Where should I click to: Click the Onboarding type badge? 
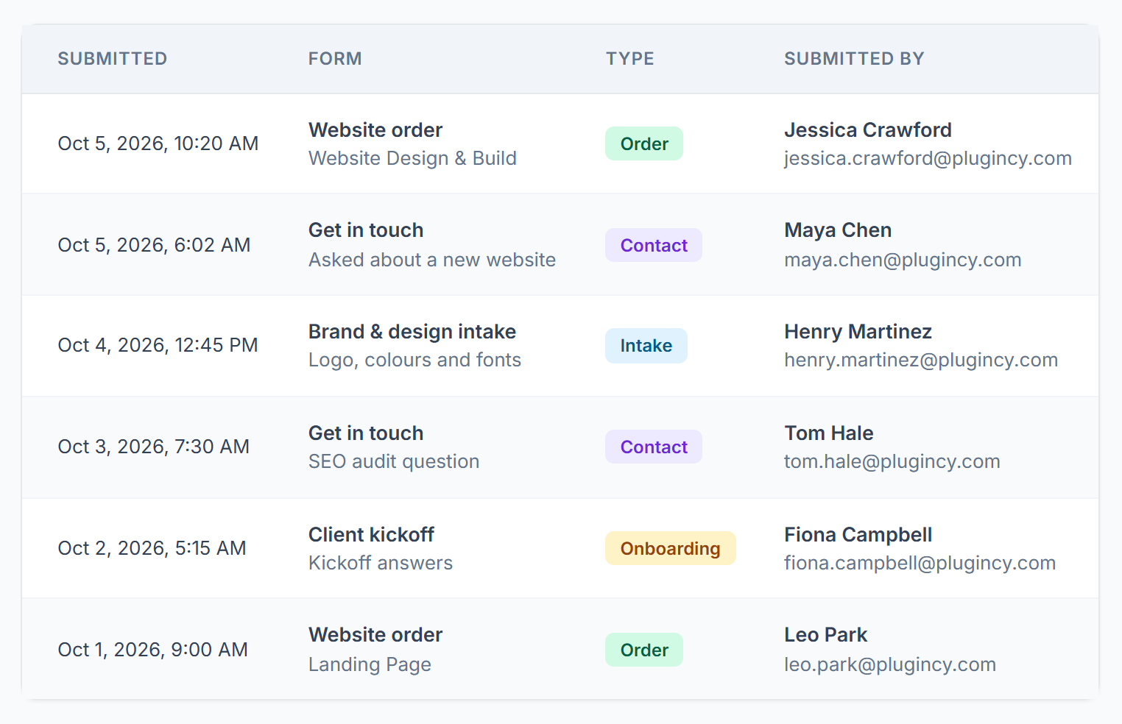click(x=671, y=548)
